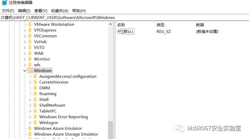Open the 帮助(H) menu

(x=79, y=11)
